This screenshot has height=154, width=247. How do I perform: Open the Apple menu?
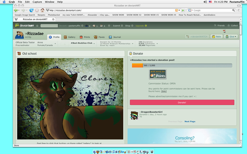pos(4,2)
